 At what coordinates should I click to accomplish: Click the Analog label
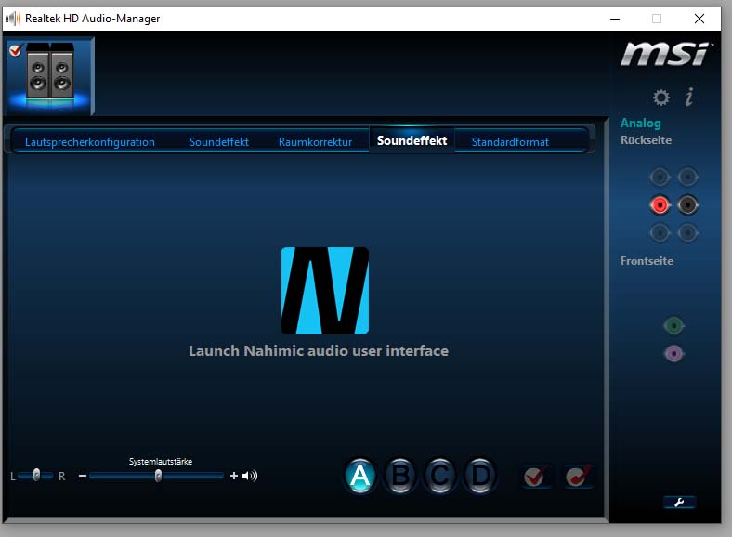coord(641,123)
